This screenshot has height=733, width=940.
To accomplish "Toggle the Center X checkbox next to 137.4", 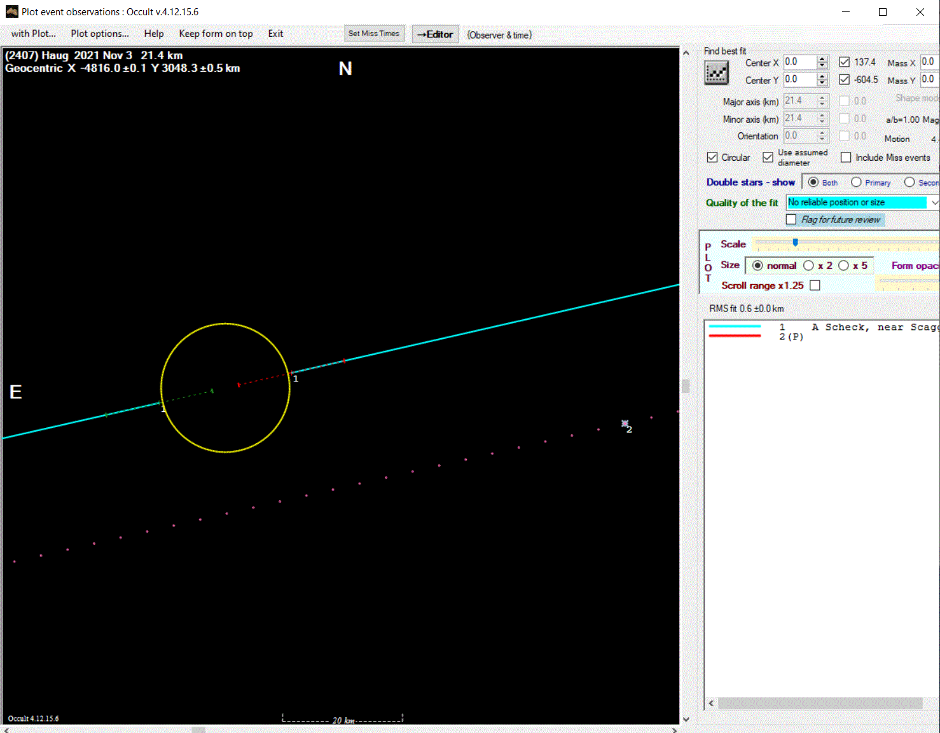I will coord(844,62).
